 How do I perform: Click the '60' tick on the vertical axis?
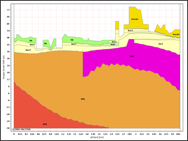pos(8,24)
